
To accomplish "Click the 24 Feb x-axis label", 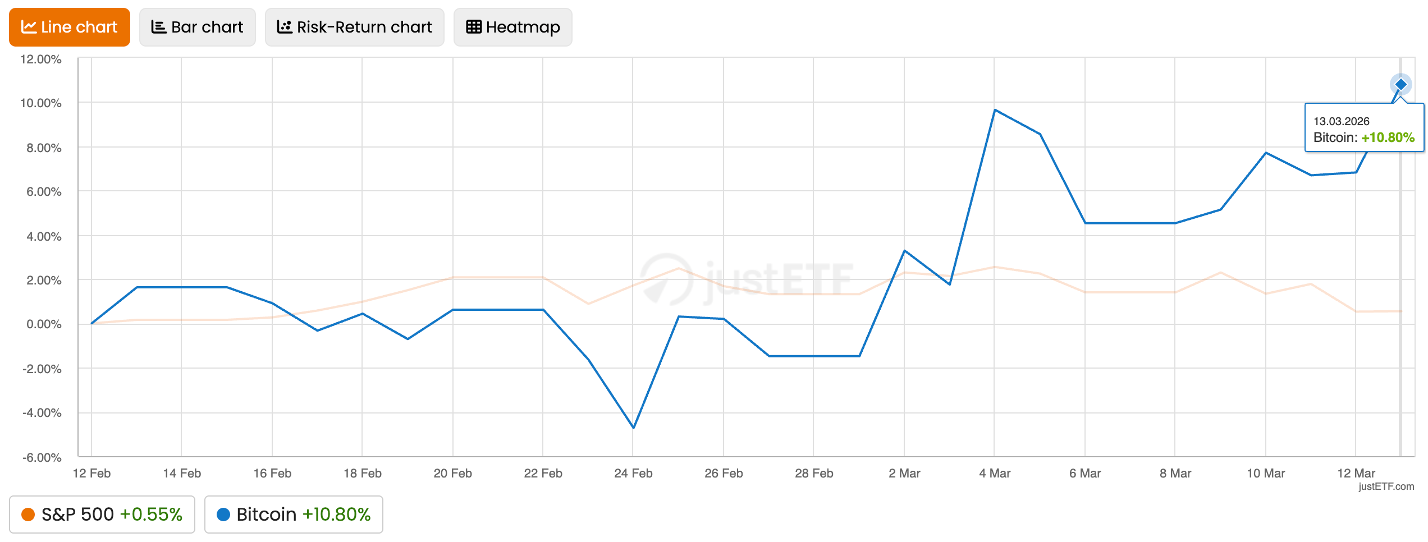I will (633, 473).
